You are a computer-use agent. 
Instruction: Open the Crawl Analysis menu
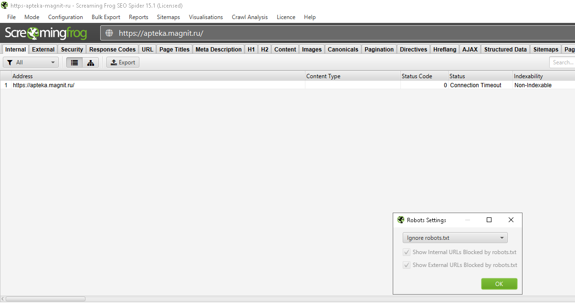pos(250,17)
